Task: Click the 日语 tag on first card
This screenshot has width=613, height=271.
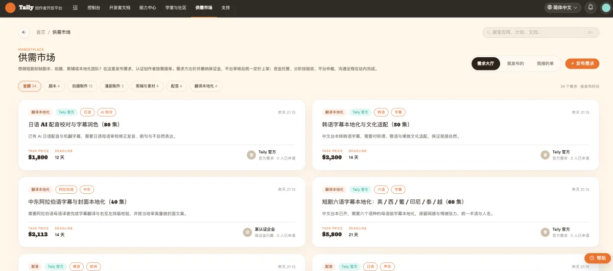Action: (x=87, y=112)
